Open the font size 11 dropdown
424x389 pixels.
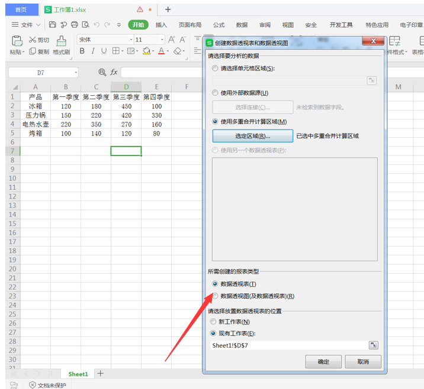162,40
